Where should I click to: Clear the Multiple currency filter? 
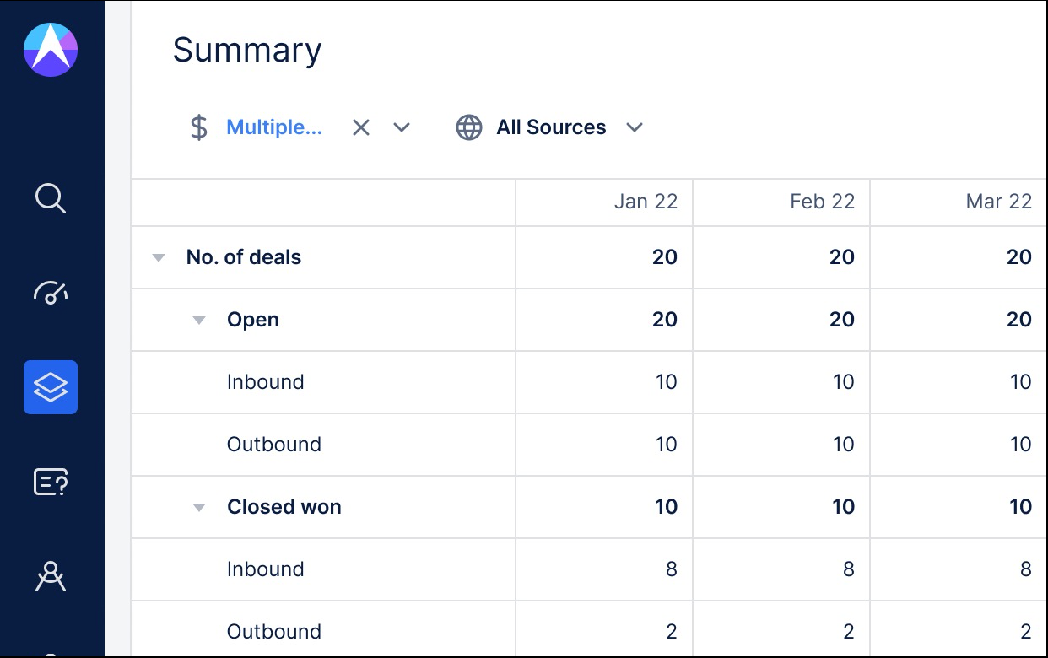(361, 127)
